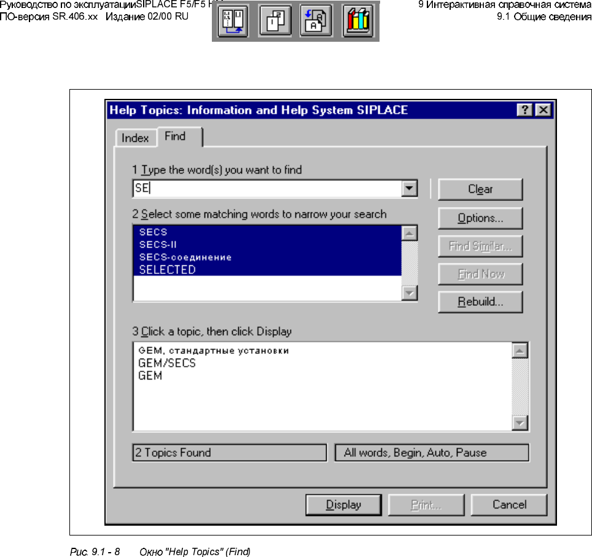This screenshot has height=557, width=592.
Task: Click the Display button
Action: click(x=343, y=505)
